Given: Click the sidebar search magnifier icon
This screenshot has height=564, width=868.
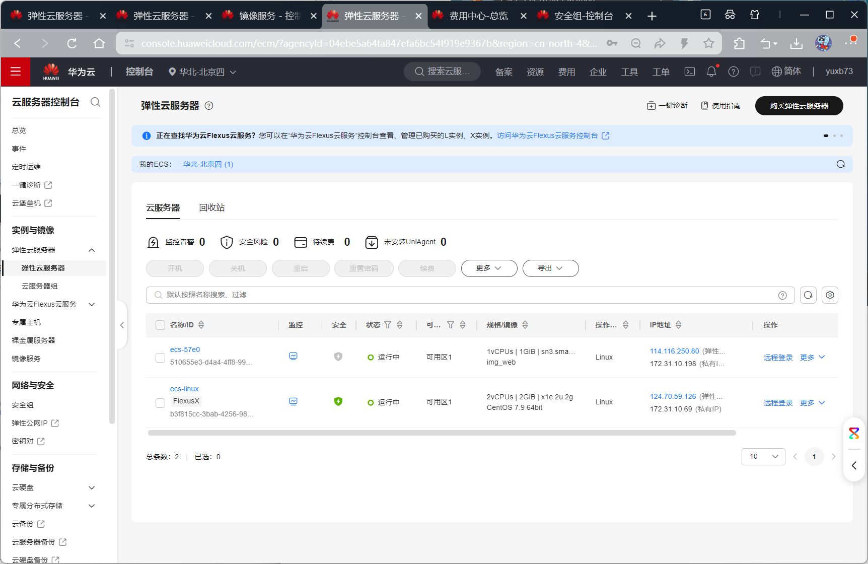Looking at the screenshot, I should click(95, 102).
